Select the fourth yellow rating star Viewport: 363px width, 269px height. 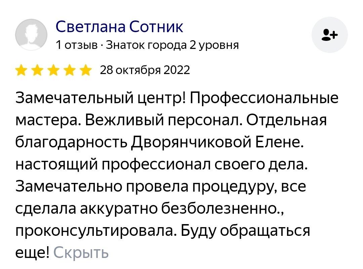click(70, 70)
